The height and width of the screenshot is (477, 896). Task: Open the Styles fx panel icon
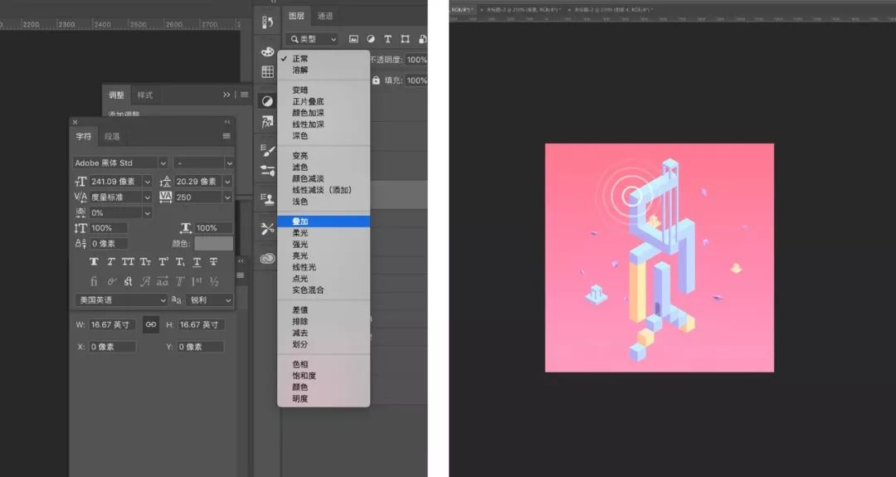click(267, 122)
